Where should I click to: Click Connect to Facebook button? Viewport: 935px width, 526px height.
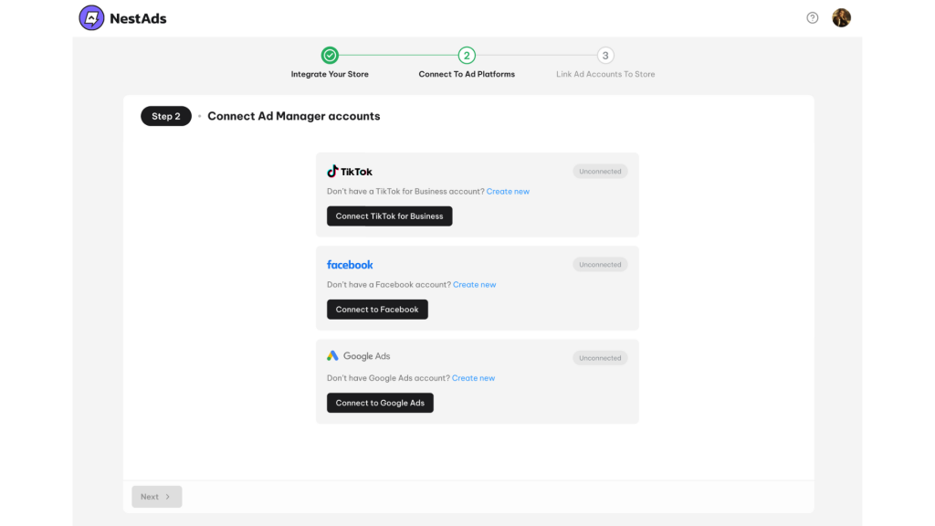(x=377, y=310)
